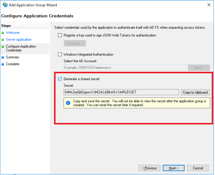The width and height of the screenshot is (215, 175).
Task: Click inside the Secret text field
Action: [121, 92]
